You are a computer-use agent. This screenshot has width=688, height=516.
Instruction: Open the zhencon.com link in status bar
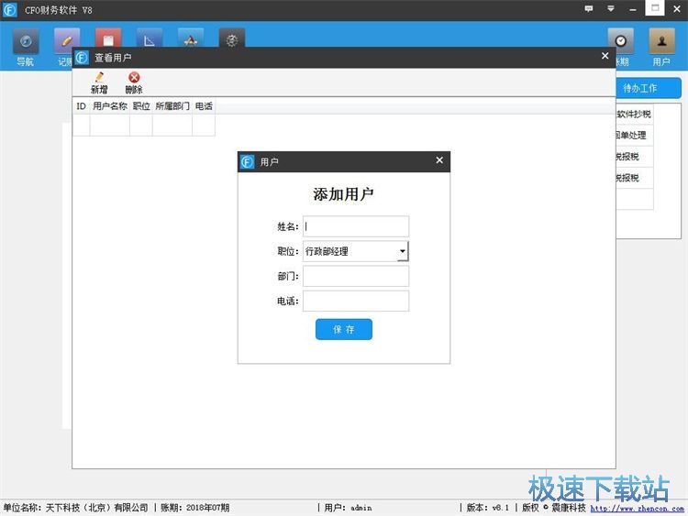coord(637,509)
